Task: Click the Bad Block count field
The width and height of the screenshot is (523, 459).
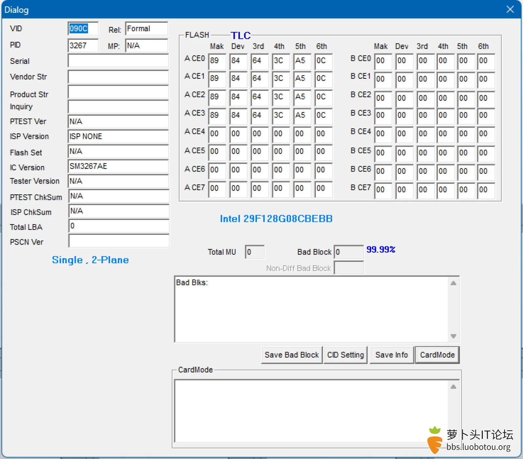Action: point(349,252)
